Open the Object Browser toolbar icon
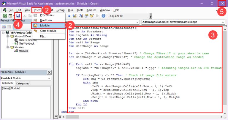 tap(92, 16)
